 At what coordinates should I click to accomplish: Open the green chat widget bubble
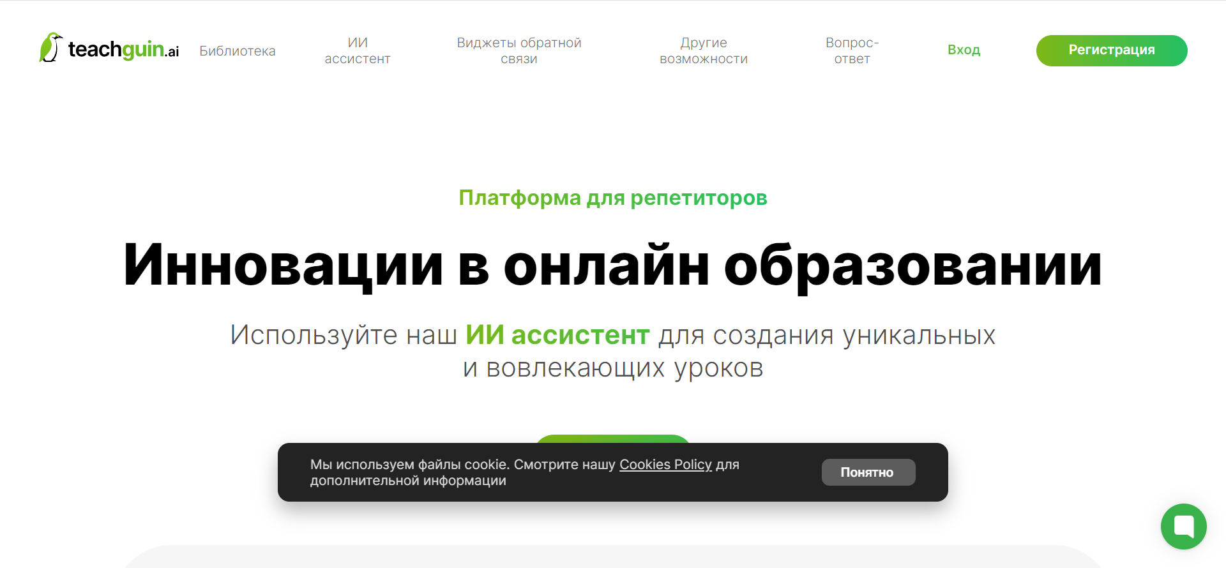pos(1183,527)
